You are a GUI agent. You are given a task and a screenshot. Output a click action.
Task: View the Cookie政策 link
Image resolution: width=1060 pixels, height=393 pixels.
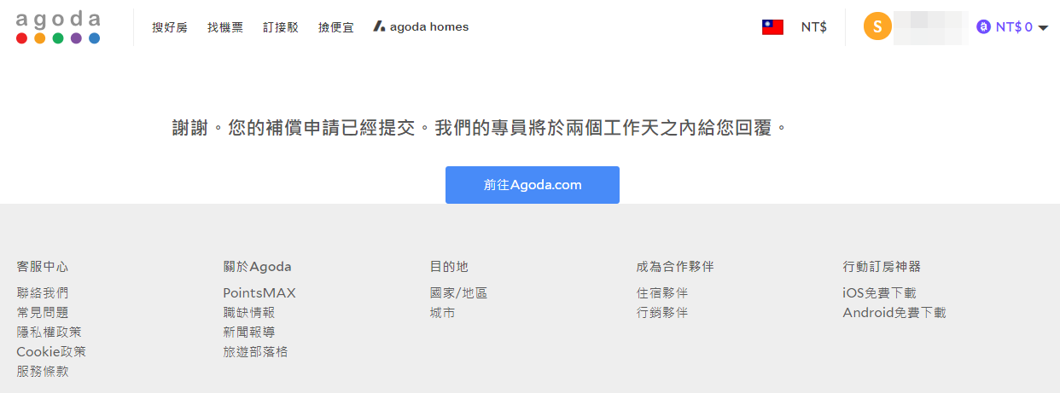tap(51, 352)
